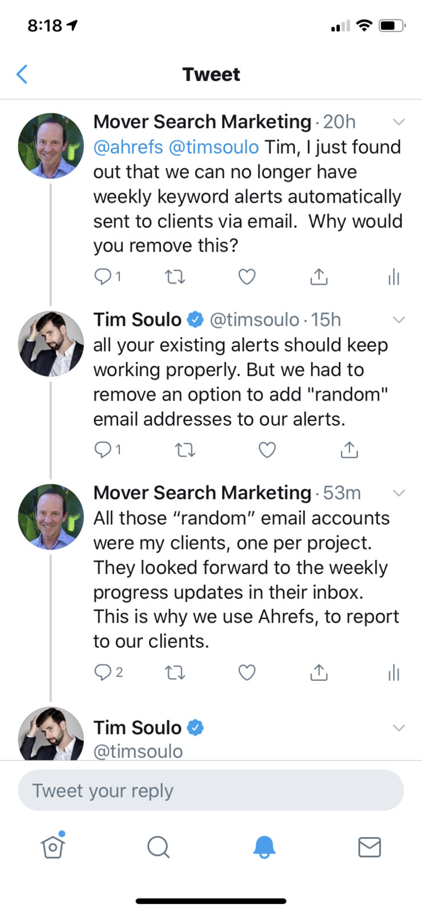Reply to Mover Search Marketing's 20h tweet
This screenshot has width=422, height=913.
coord(107,277)
